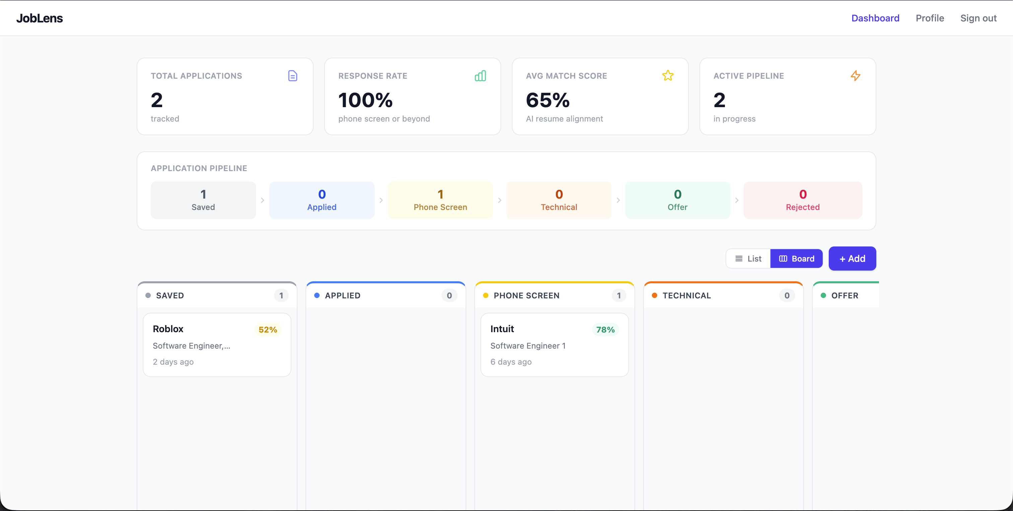
Task: Click the 78% match score badge on Intuit
Action: 605,330
